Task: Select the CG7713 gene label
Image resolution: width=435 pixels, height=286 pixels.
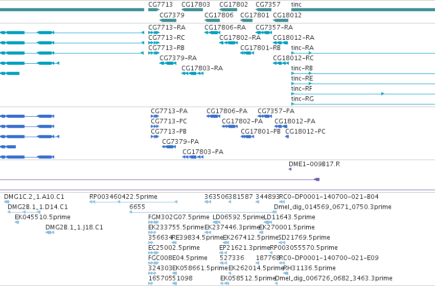Action: (161, 5)
